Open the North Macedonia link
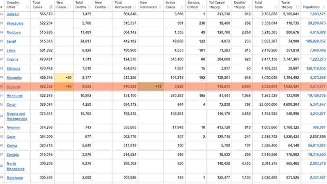This screenshot has width=327, height=184. coord(15,166)
